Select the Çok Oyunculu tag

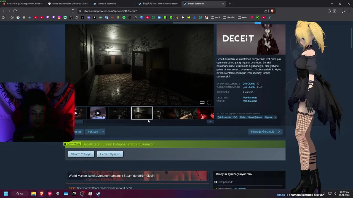(x=224, y=117)
